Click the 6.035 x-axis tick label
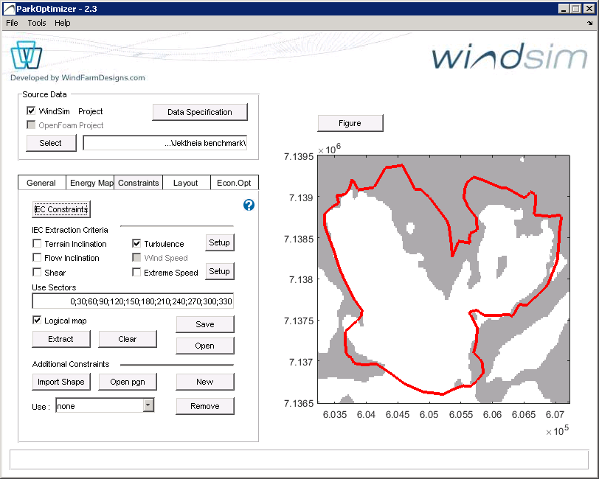 [x=335, y=414]
